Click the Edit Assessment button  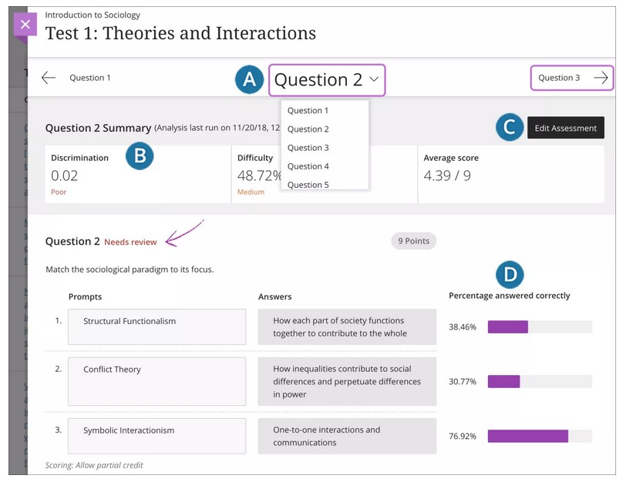coord(565,128)
